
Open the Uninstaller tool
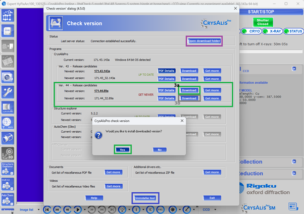[x=145, y=198]
